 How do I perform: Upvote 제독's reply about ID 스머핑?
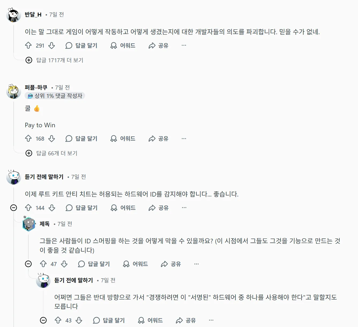click(43, 264)
